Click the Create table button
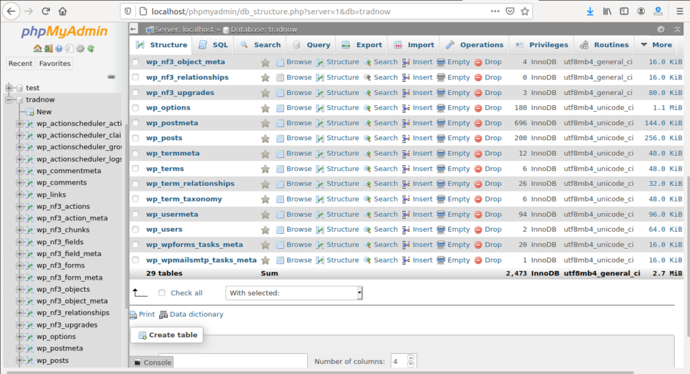 (x=167, y=336)
